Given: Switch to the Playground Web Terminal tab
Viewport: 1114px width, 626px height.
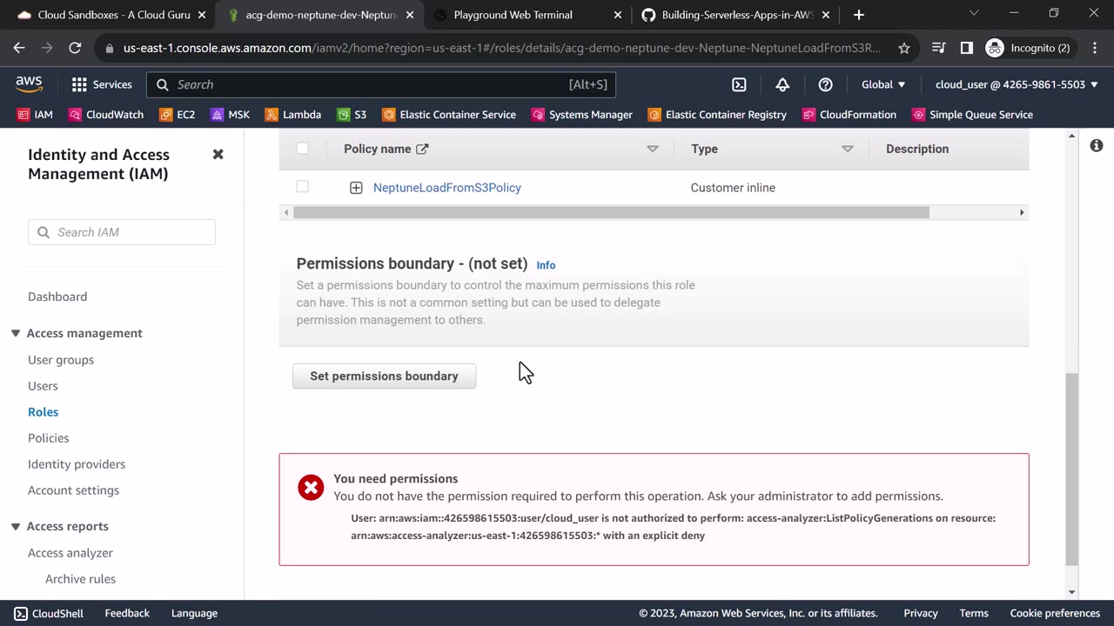Looking at the screenshot, I should 527,15.
